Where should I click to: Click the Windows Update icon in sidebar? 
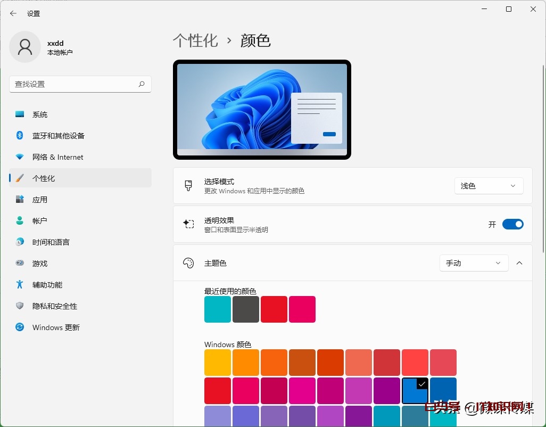pos(19,327)
